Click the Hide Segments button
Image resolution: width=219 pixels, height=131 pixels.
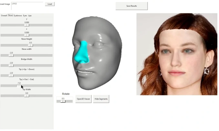pos(101,99)
